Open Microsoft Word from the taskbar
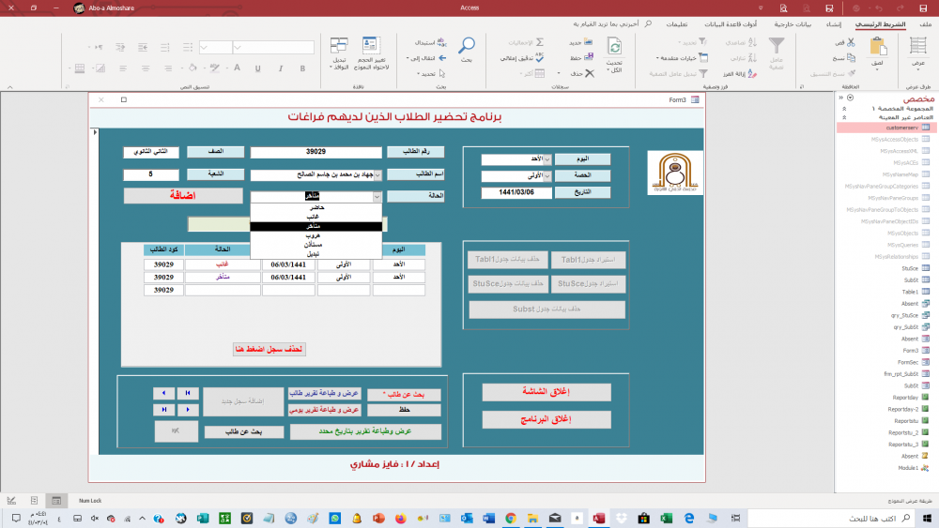 pyautogui.click(x=488, y=519)
